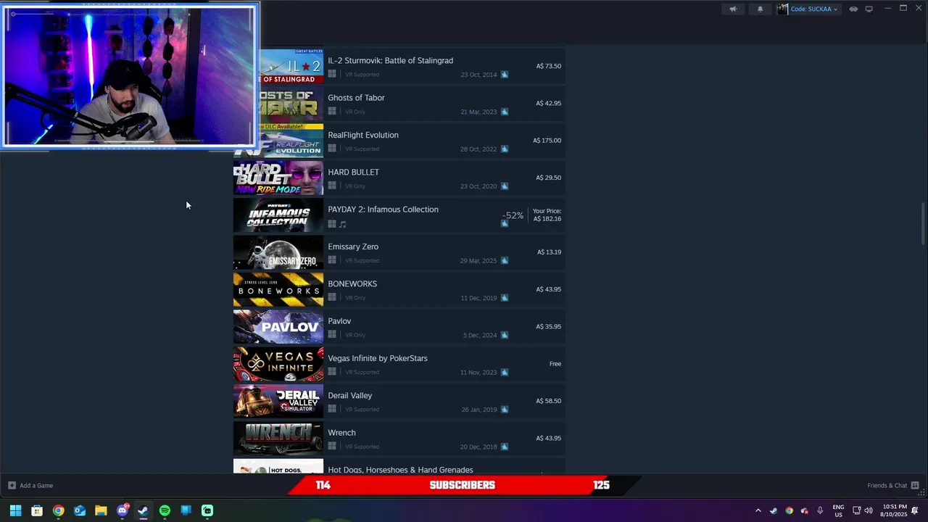Click blue icon beside 23 Oct, 2014 date
Viewport: 928px width, 522px height.
point(505,74)
